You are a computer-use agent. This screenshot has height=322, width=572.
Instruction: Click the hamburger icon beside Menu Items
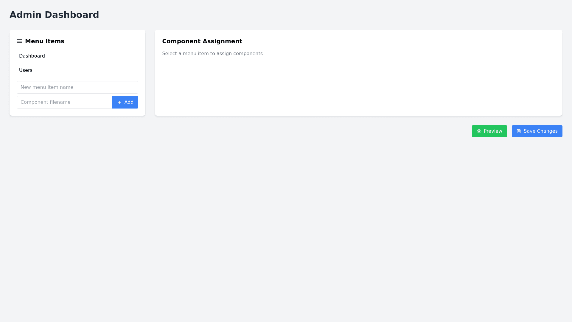20,41
